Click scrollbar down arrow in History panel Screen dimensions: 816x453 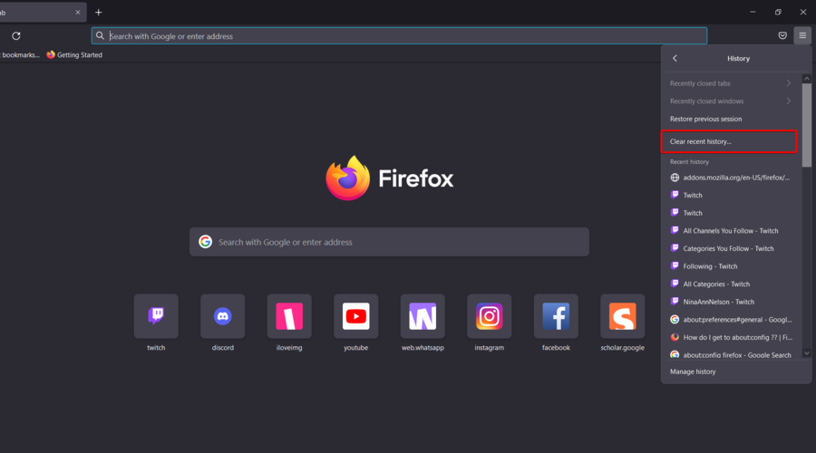(x=807, y=353)
